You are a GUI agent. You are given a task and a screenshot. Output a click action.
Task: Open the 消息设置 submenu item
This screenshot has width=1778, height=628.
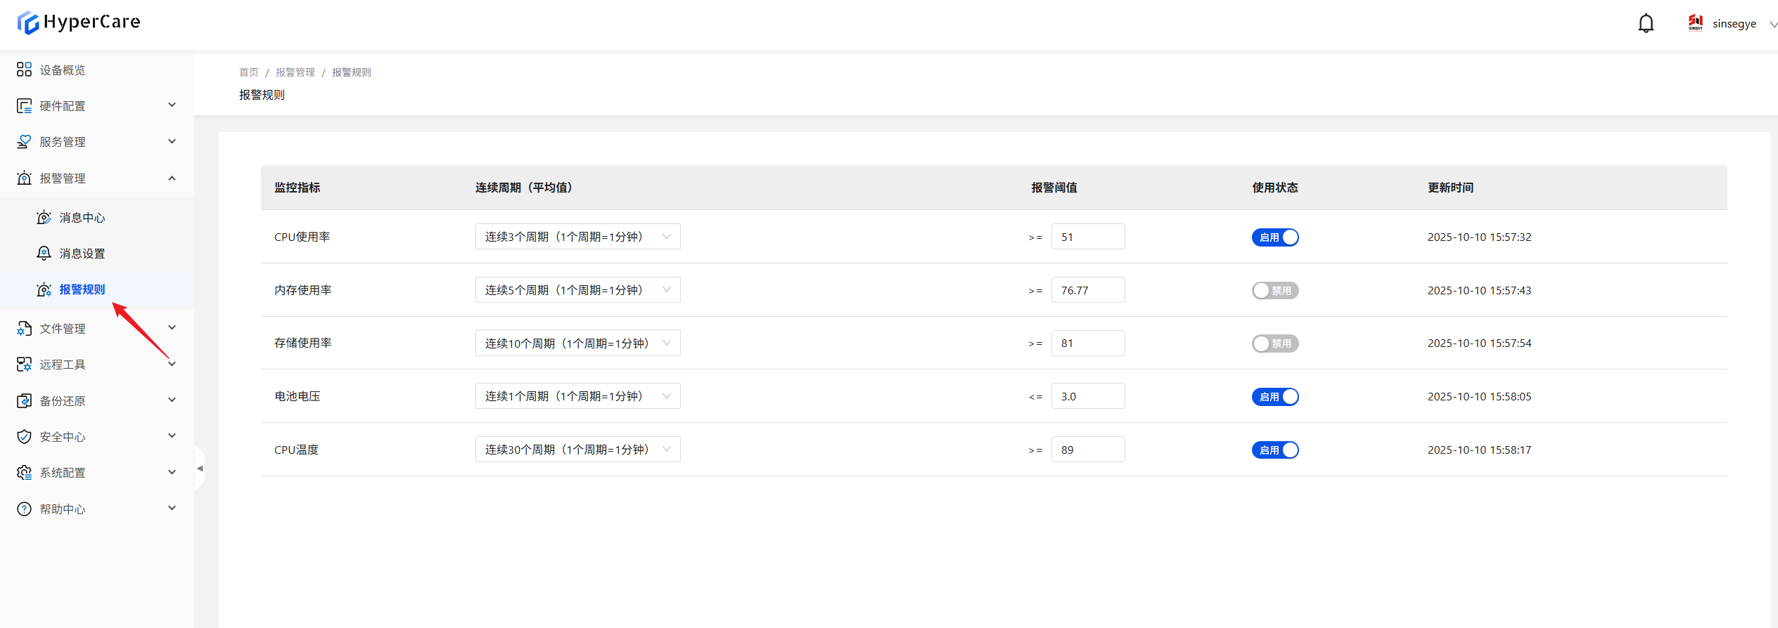pos(82,254)
